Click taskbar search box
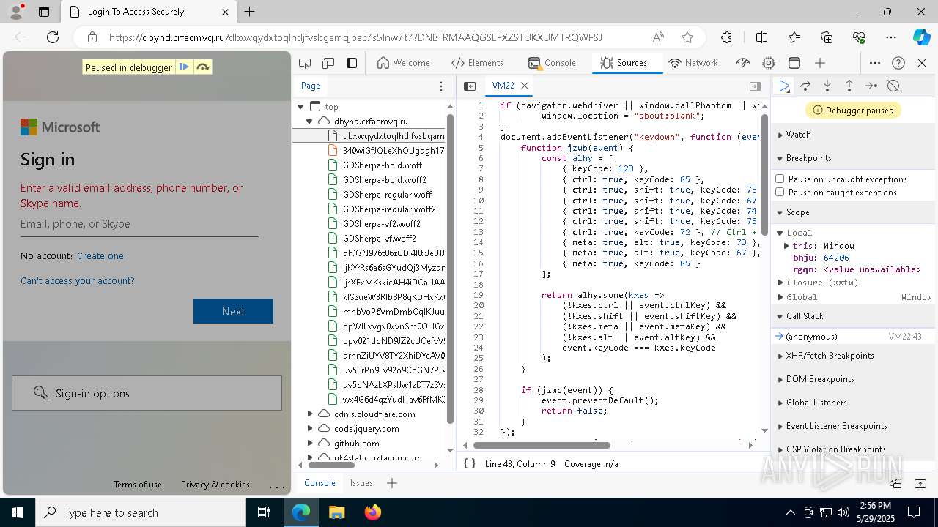The height and width of the screenshot is (527, 938). [141, 512]
